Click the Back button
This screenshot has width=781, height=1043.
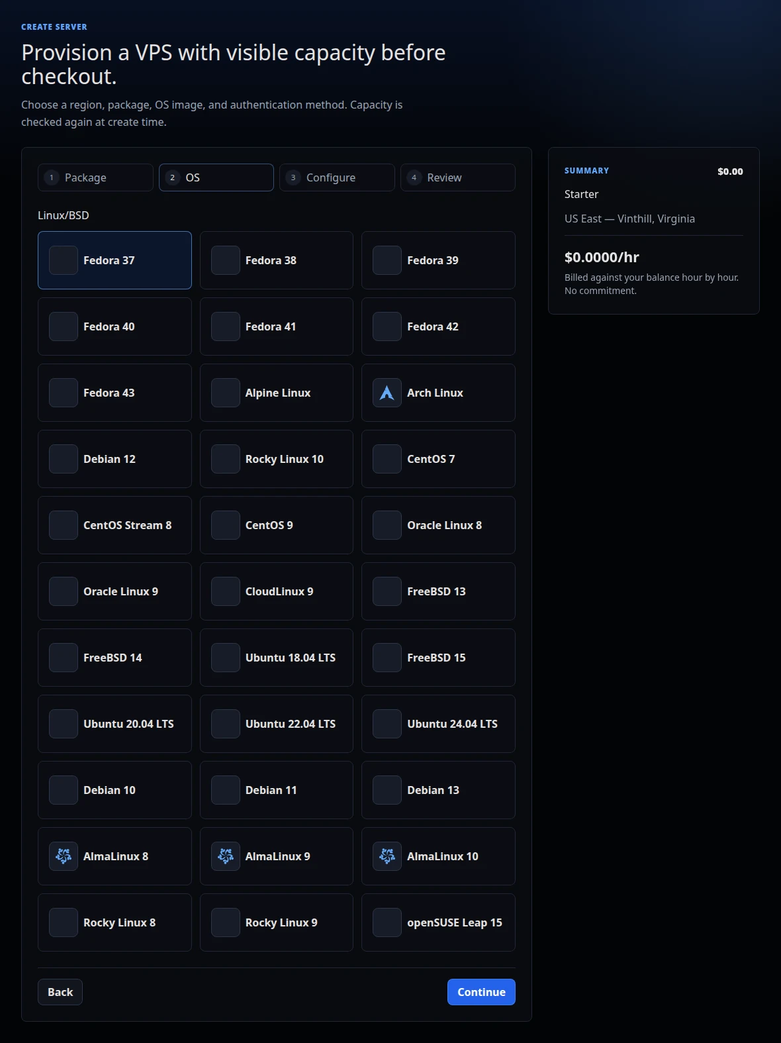(60, 992)
